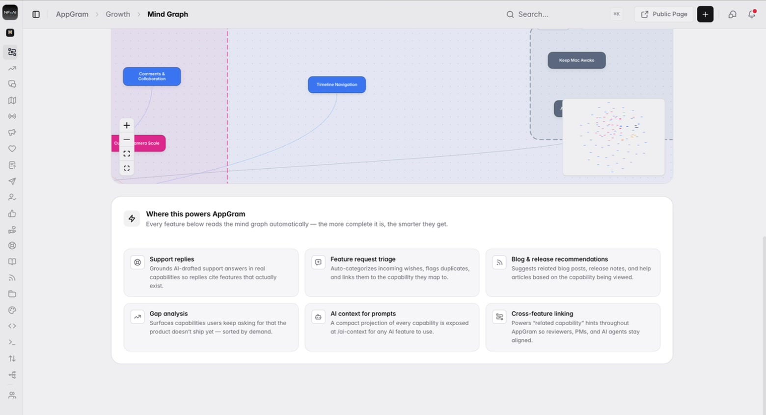Open the Public Page link
Viewport: 766px width, 415px height.
pos(664,14)
